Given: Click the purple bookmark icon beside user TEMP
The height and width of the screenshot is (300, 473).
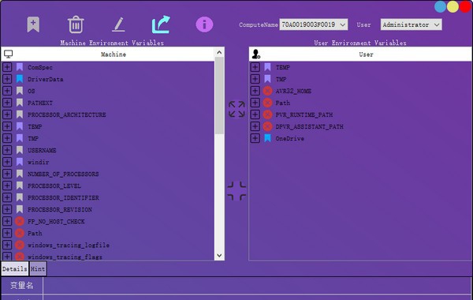Looking at the screenshot, I should click(x=267, y=67).
